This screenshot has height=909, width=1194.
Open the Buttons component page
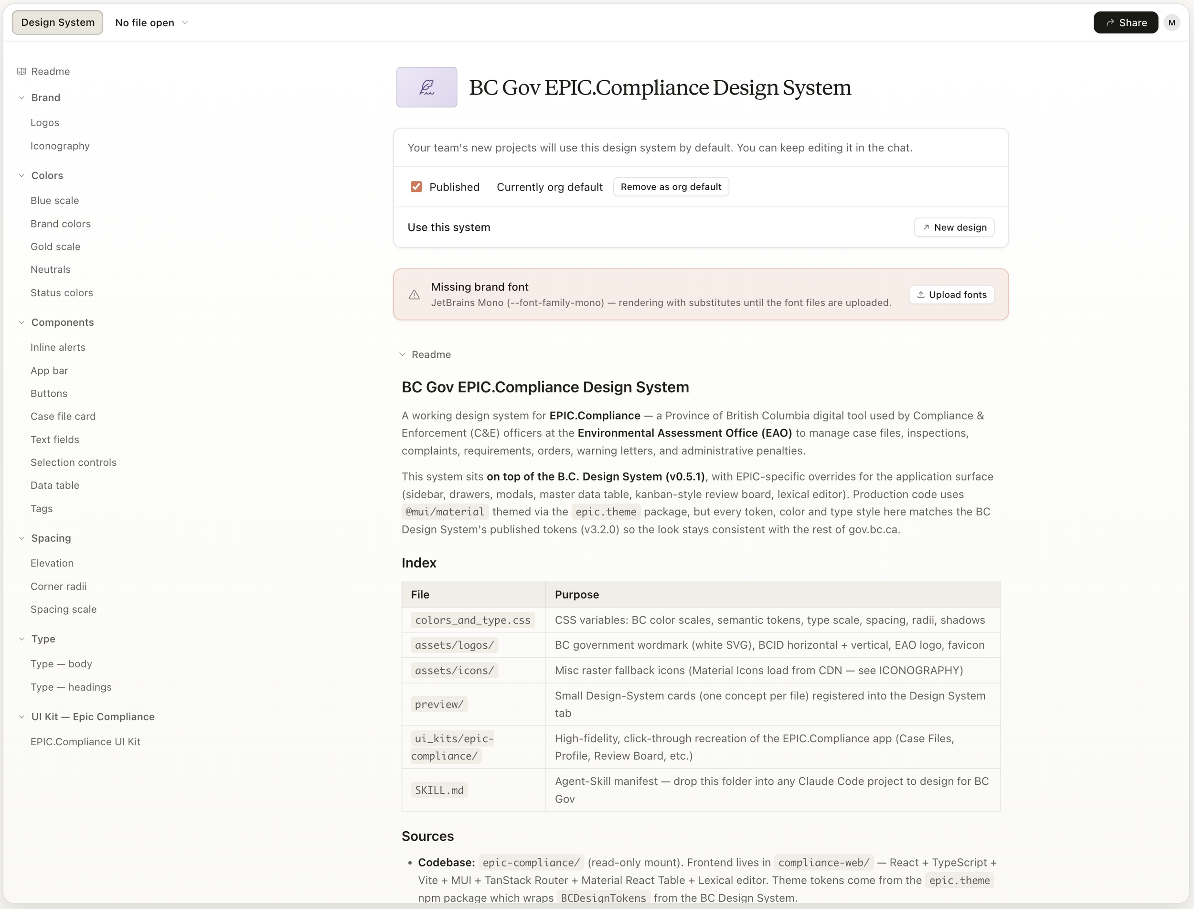coord(49,394)
